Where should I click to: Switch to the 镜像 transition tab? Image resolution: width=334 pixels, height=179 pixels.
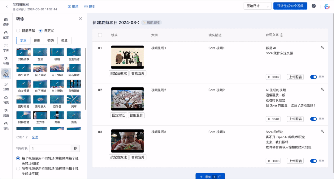(x=37, y=40)
